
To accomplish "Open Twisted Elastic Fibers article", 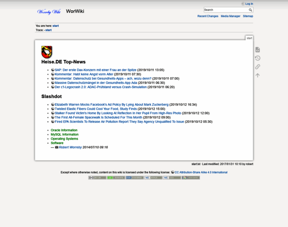I will tap(96, 109).
